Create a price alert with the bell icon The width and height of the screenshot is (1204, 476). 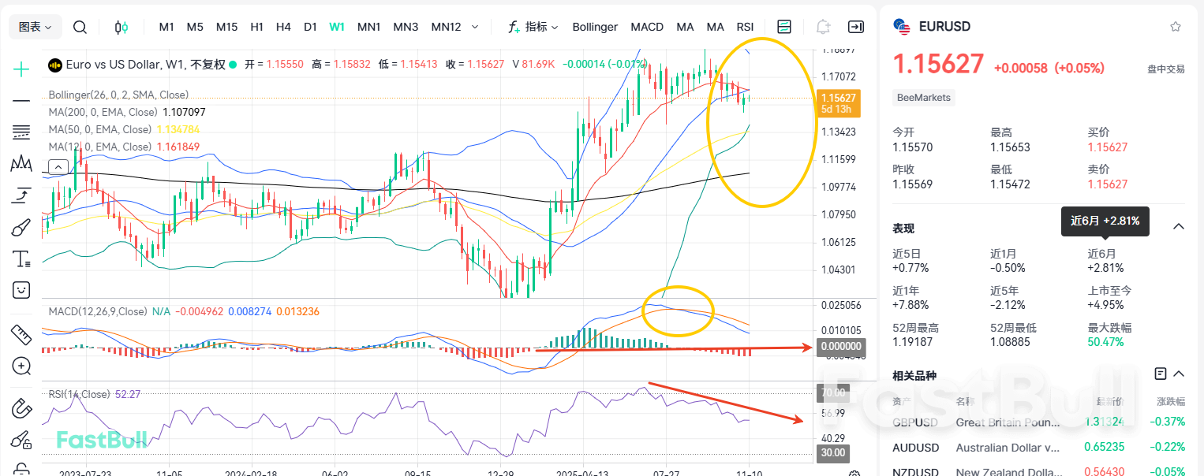point(822,26)
